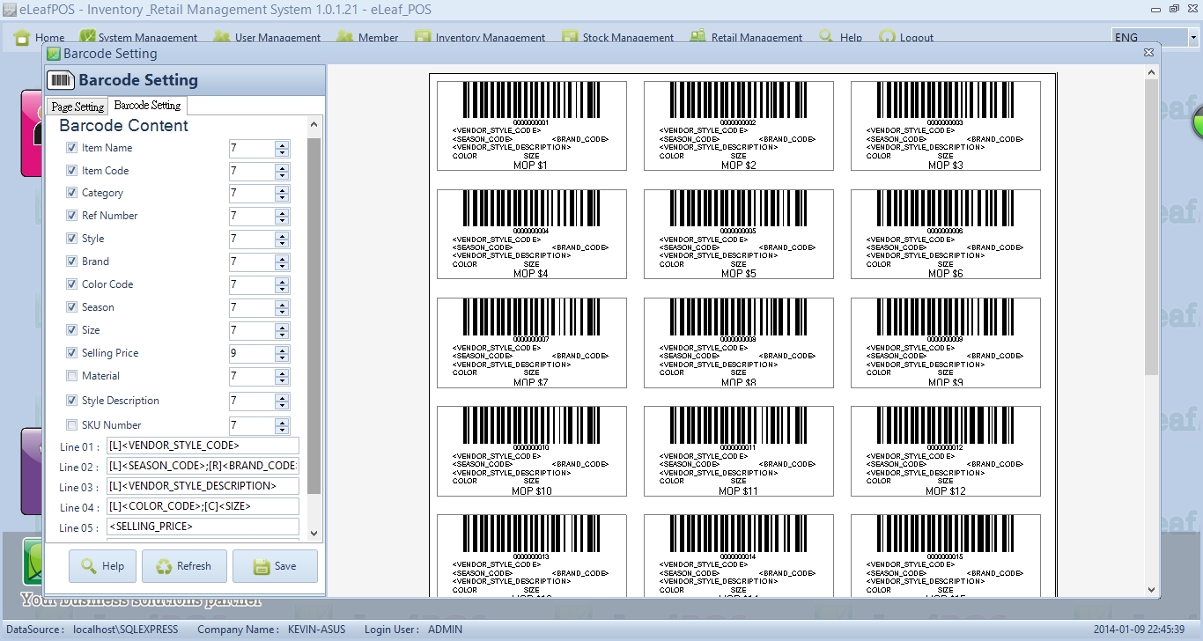
Task: Enable the Material checkbox
Action: [72, 376]
